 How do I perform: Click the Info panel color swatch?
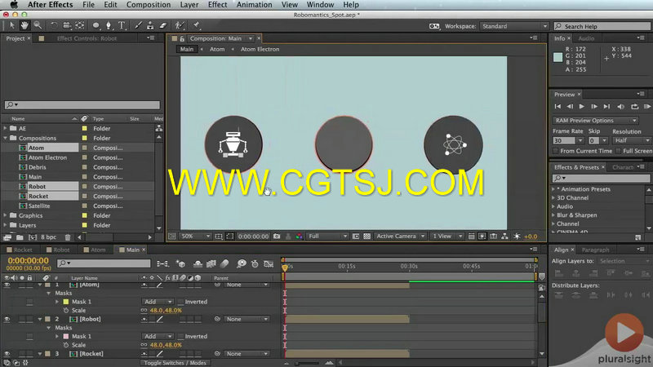click(x=558, y=57)
